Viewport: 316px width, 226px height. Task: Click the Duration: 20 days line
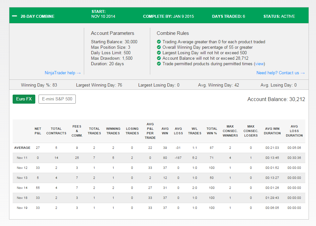pyautogui.click(x=107, y=64)
